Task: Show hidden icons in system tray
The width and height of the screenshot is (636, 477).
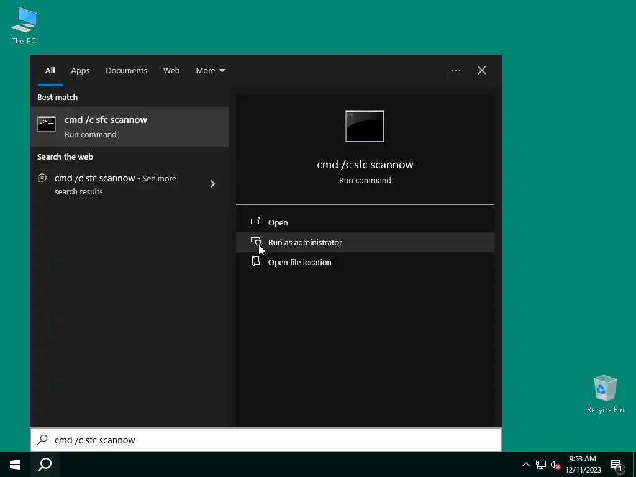Action: pos(525,465)
